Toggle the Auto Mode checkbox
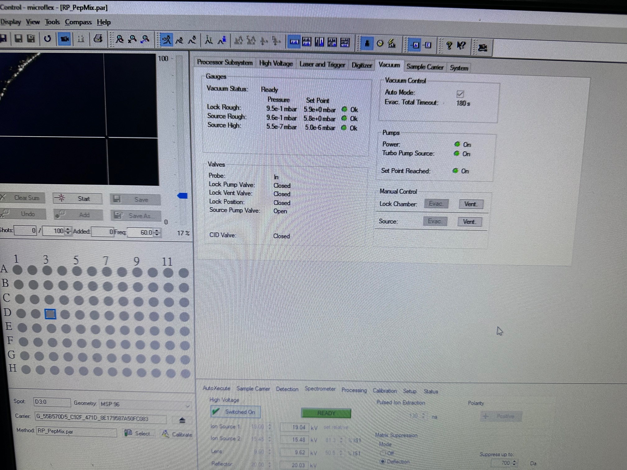 tap(460, 94)
